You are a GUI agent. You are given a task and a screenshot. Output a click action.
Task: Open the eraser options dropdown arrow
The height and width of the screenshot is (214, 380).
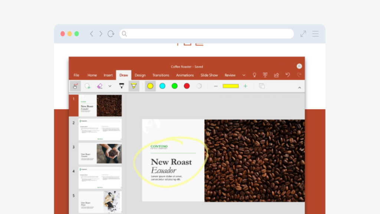click(x=110, y=86)
